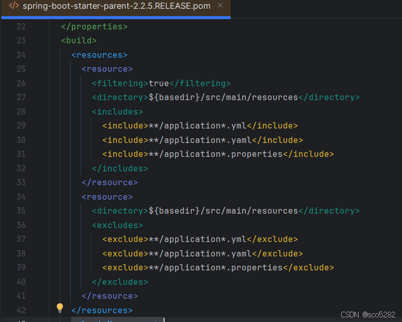Click the **/application*.yml include value

(198, 126)
